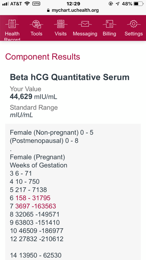Screen dimensions: 146x260
Task: Tap the Settings gear icon
Action: tap(134, 24)
